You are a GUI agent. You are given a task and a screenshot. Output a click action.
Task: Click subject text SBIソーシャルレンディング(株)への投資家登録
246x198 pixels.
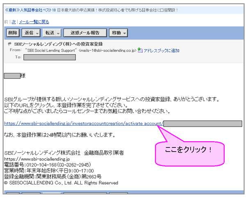click(x=58, y=44)
